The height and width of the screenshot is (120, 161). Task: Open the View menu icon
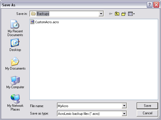pos(131,14)
